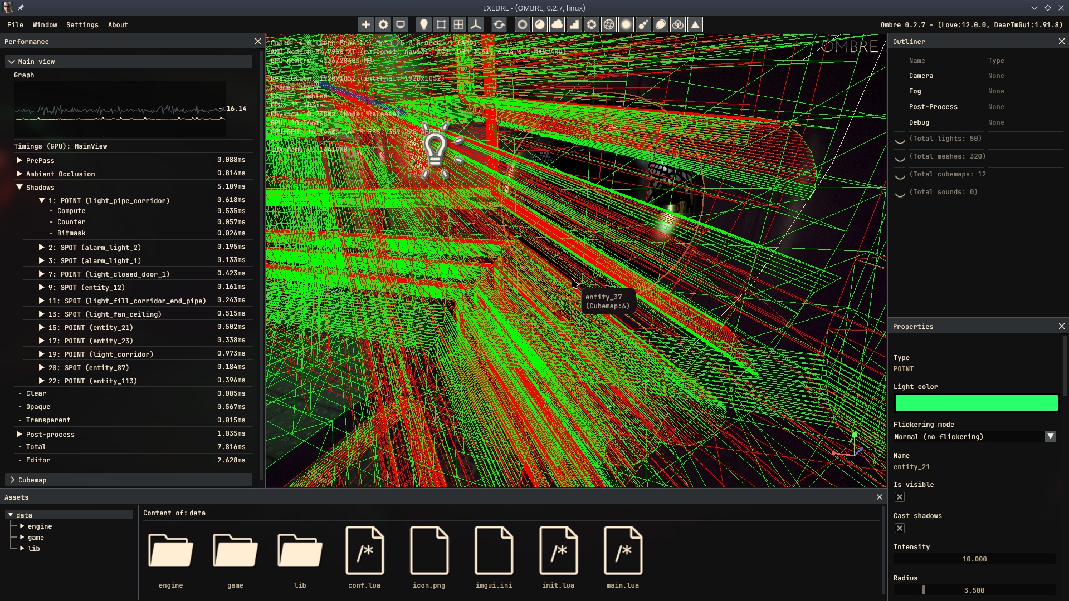Viewport: 1069px width, 601px height.
Task: Open the Settings menu
Action: tap(82, 25)
